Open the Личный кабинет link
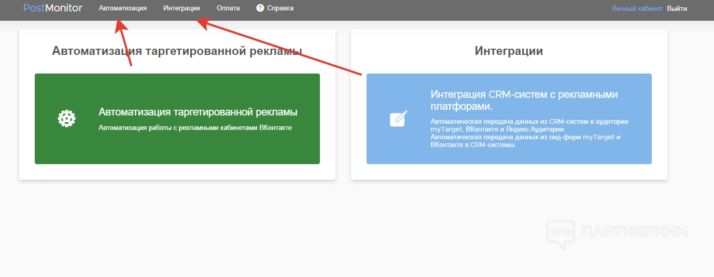Image resolution: width=714 pixels, height=277 pixels. click(637, 9)
